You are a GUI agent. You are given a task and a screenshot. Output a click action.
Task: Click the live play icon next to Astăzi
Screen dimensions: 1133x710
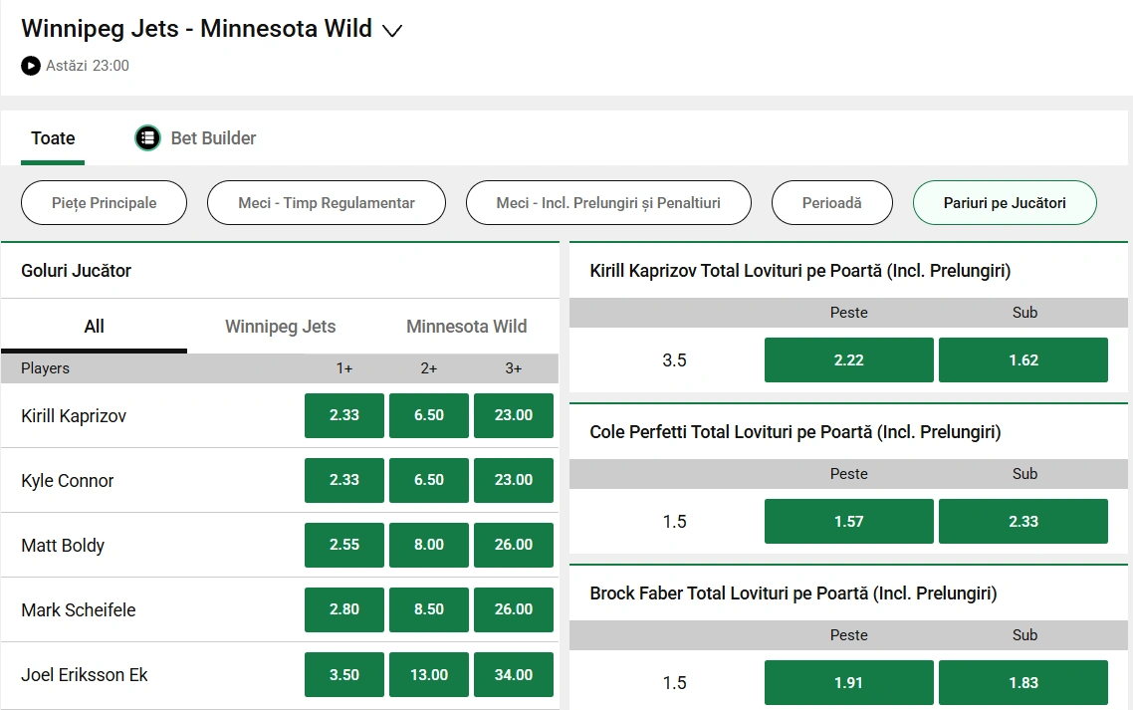tap(29, 66)
